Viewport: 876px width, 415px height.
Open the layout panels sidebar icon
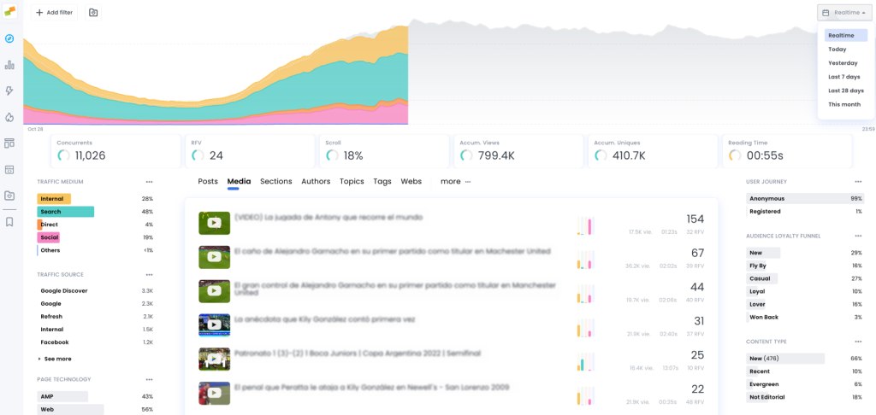pos(9,143)
